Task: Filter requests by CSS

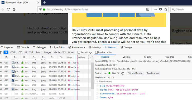Action: pos(21,52)
